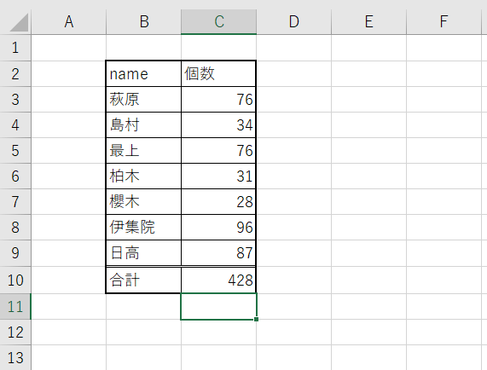Select the cell containing 伊集院
The height and width of the screenshot is (370, 487).
coord(143,228)
